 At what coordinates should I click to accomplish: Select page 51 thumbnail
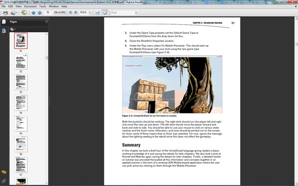21,41
